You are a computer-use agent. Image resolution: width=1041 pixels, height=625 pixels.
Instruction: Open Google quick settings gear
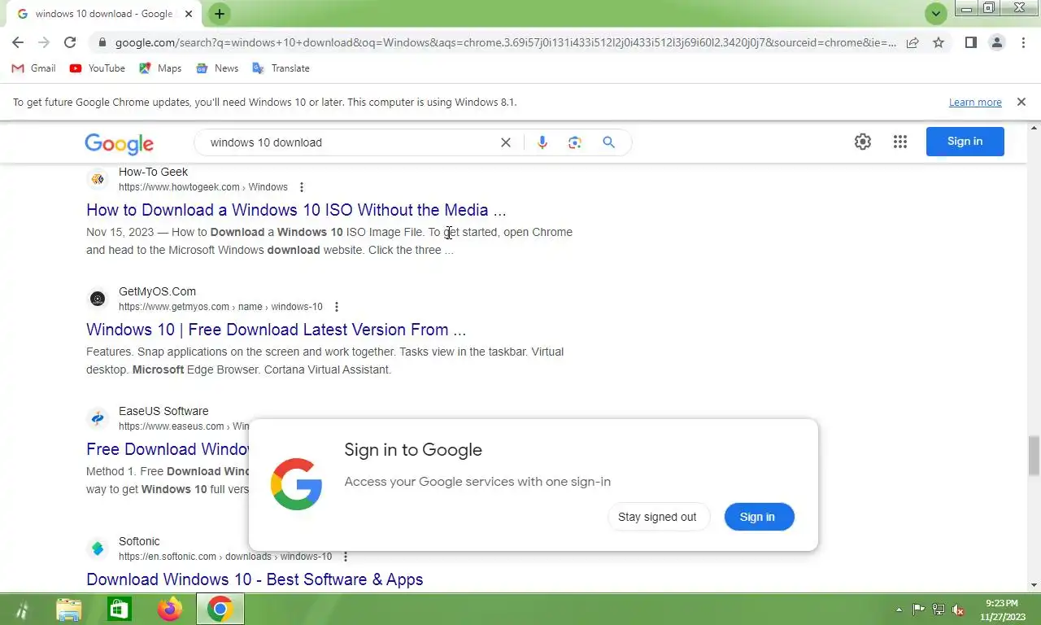pos(863,142)
